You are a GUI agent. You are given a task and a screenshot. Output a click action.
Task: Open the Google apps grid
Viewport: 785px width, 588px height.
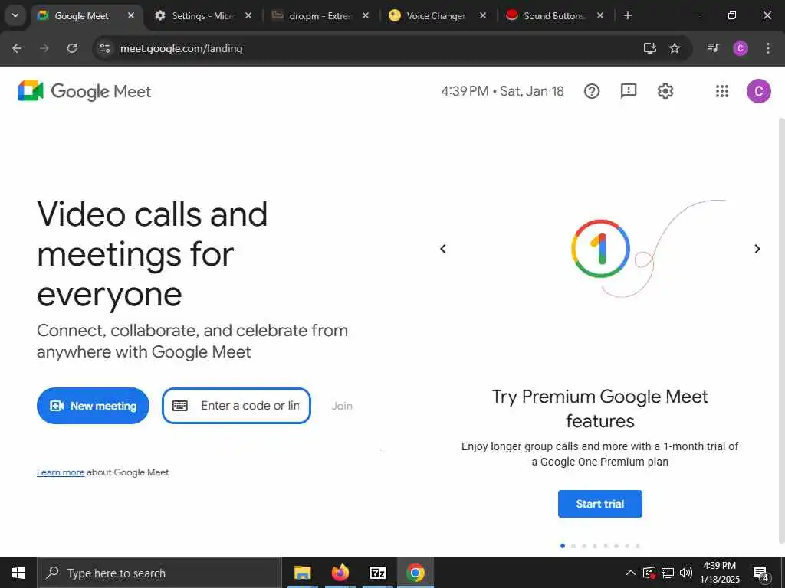721,91
